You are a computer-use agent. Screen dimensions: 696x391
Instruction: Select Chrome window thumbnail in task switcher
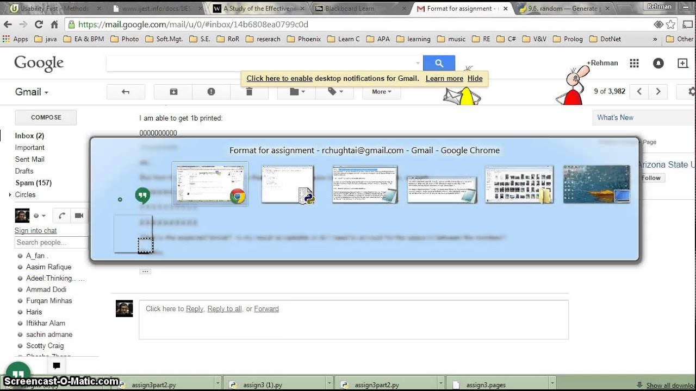tap(210, 184)
